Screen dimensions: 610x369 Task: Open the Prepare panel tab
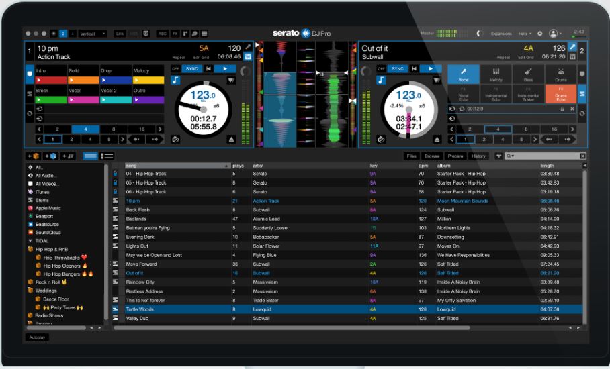pos(455,156)
